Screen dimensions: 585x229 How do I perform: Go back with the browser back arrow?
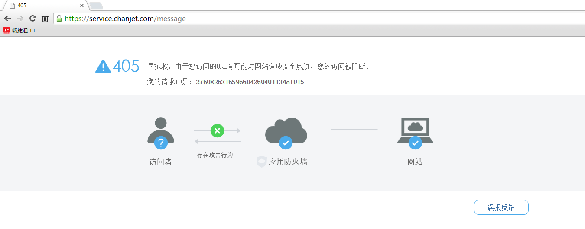pyautogui.click(x=7, y=19)
